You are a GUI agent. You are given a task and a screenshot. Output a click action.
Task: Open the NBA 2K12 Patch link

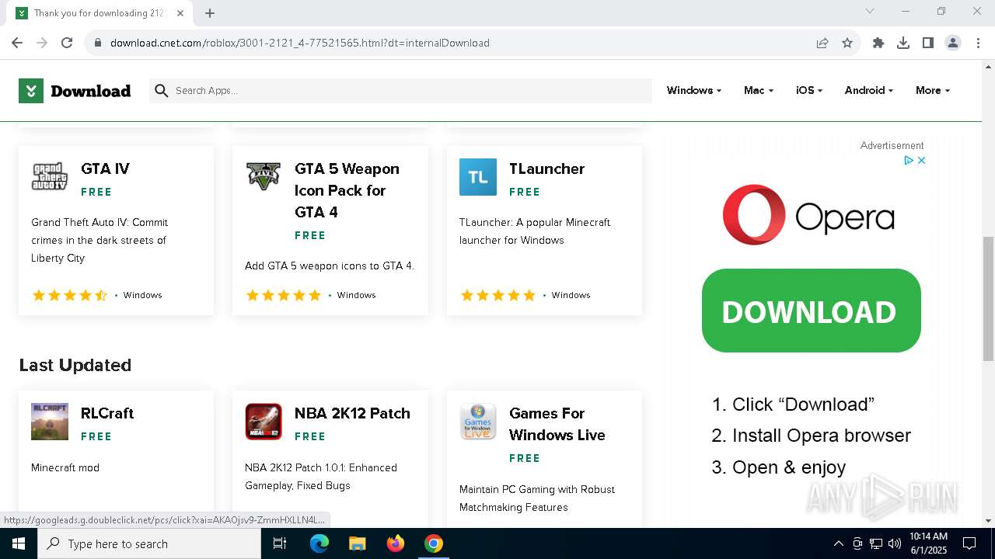(x=352, y=413)
